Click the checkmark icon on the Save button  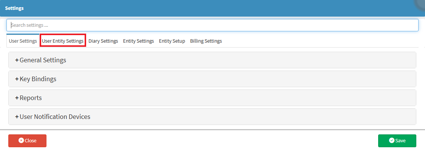click(392, 141)
